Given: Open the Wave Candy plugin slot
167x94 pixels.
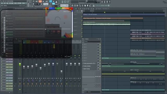Looking at the screenshot, I should pos(87,69).
